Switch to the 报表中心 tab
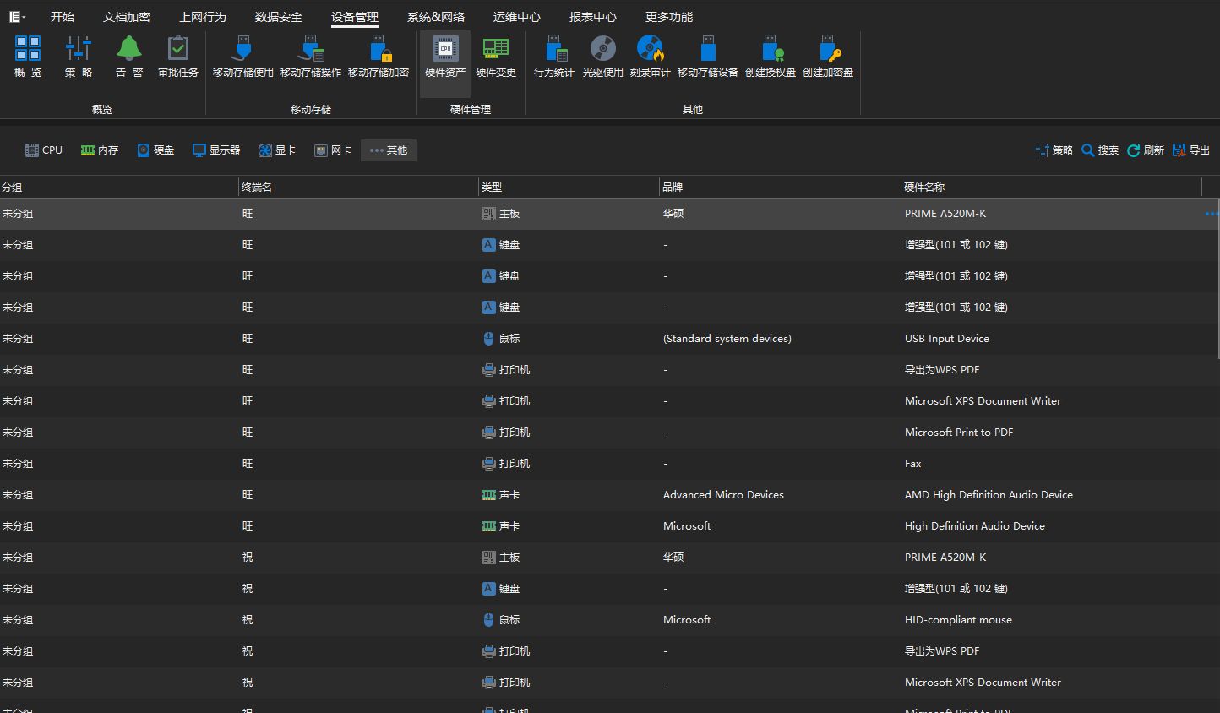1220x713 pixels. coord(593,17)
